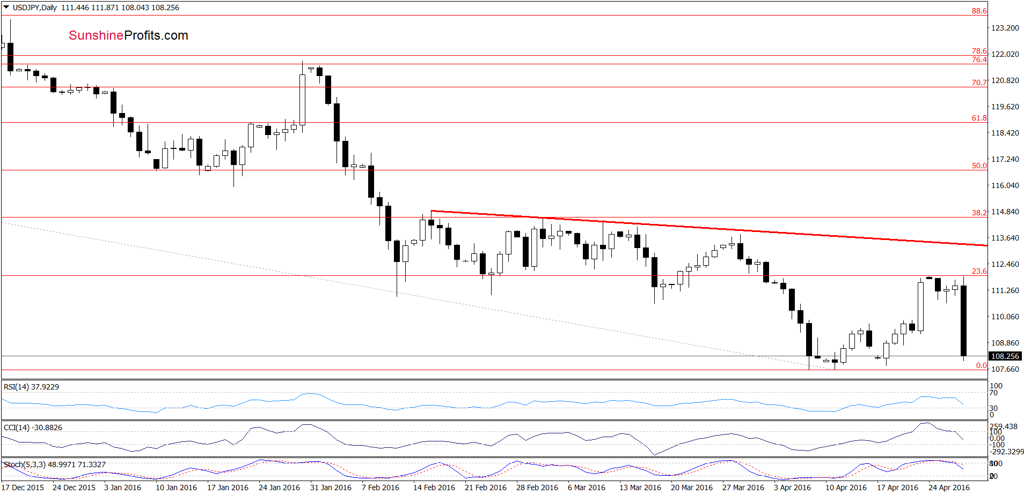Click the 120.820 price axis label
1024x495 pixels.
[x=1005, y=80]
